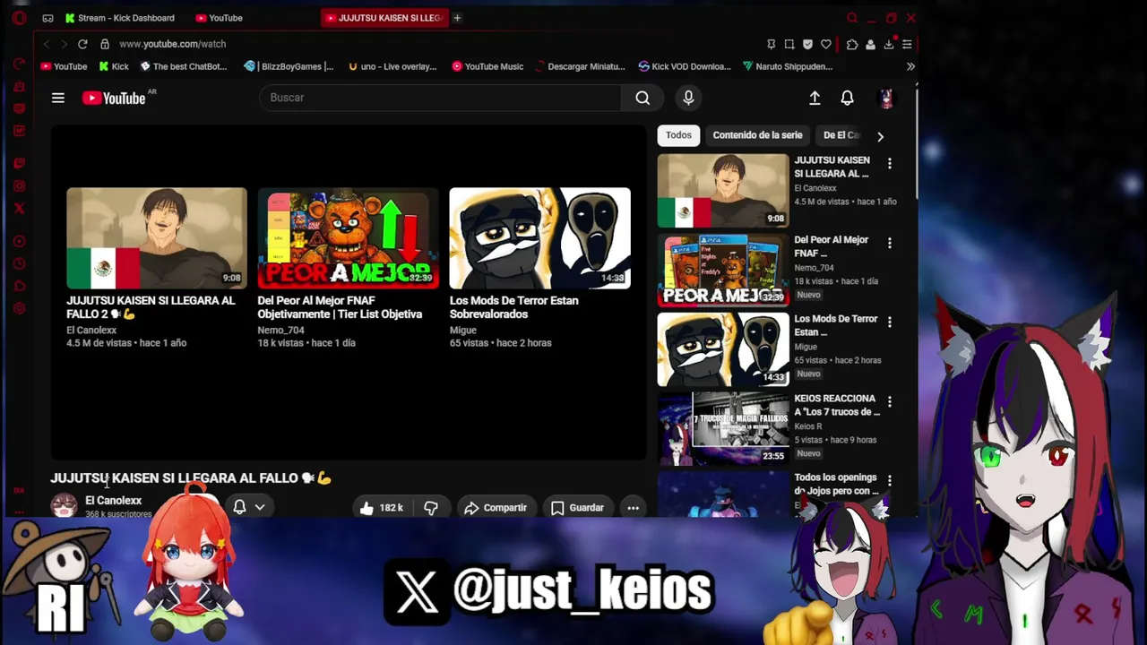Click the Guardar save button

577,508
